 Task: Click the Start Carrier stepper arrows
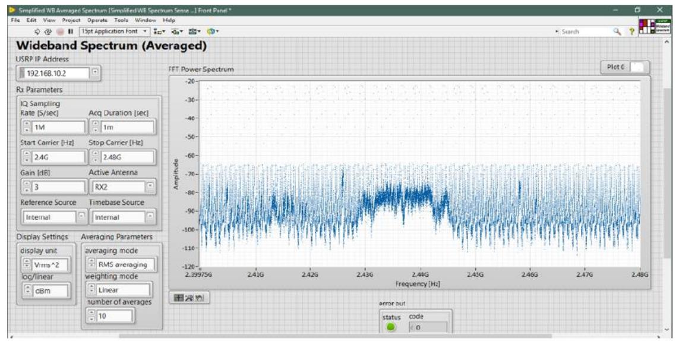[x=26, y=157]
